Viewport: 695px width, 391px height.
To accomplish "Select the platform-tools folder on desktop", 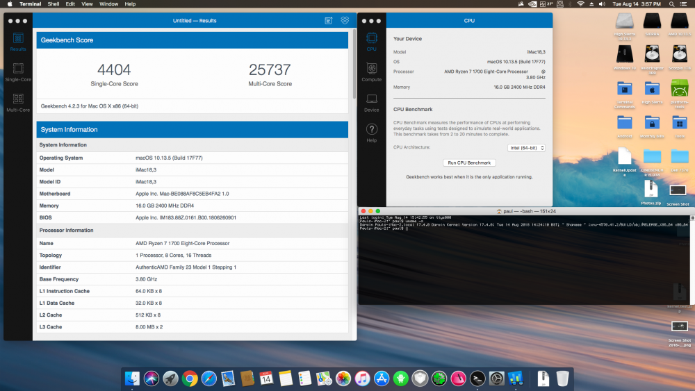I will coord(680,94).
